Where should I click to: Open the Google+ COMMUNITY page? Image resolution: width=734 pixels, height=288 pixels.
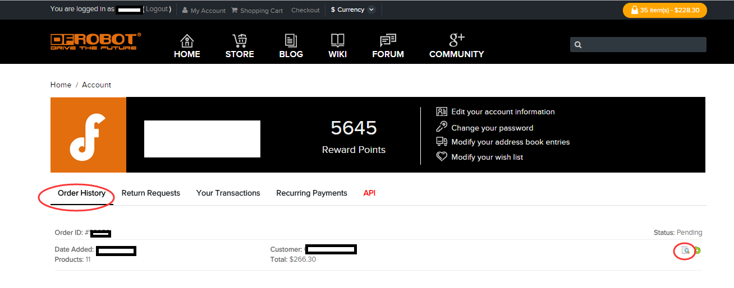point(456,47)
